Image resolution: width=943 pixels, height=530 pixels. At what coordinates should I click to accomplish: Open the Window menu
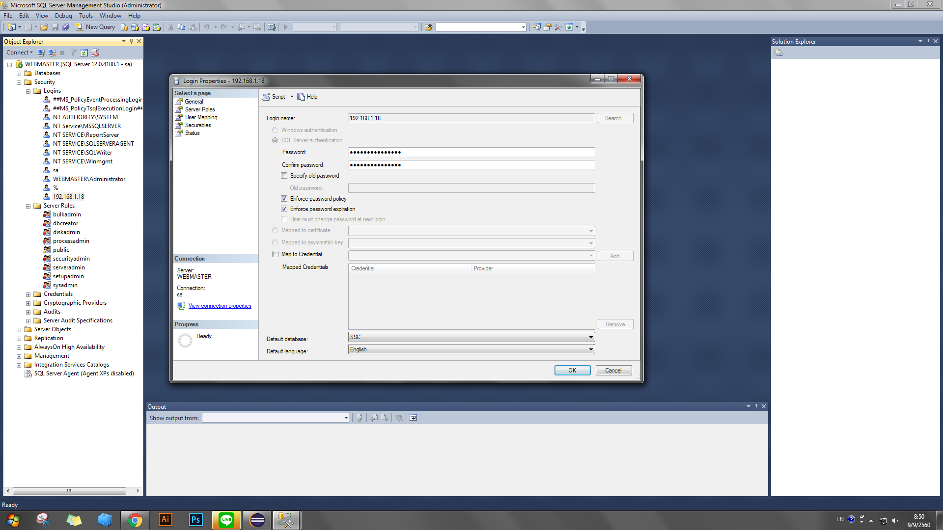(x=111, y=16)
